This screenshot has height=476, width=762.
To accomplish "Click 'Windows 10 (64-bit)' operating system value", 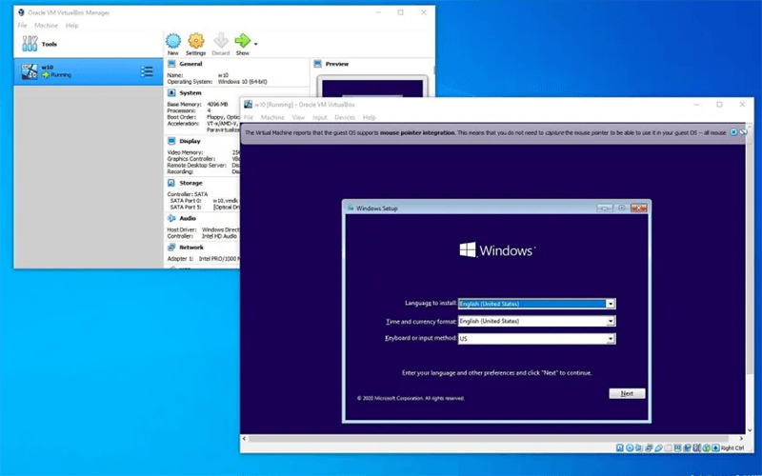I will click(243, 82).
